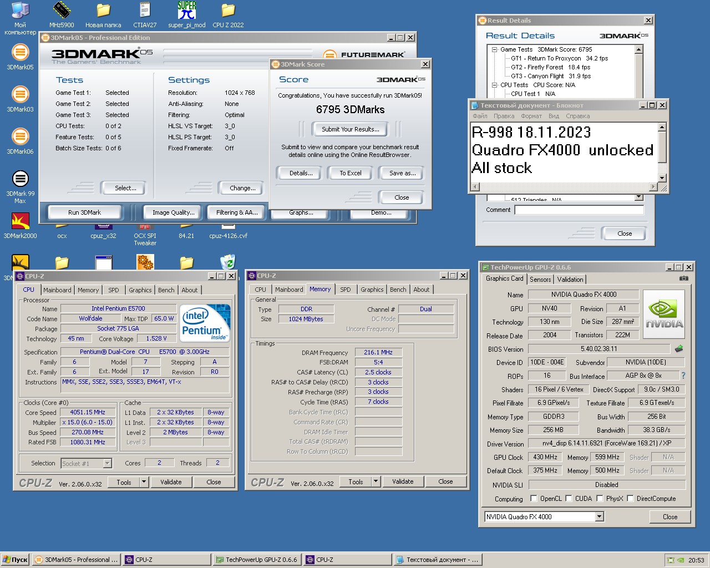
Task: Click the TechPowerUp GPU-Z taskbar button
Action: (x=256, y=560)
